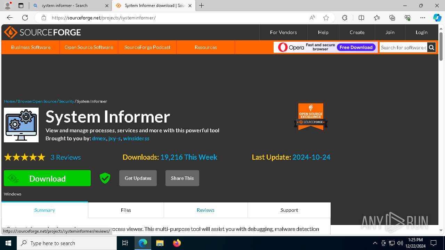The width and height of the screenshot is (445, 250).
Task: Click the green Download button
Action: click(x=47, y=178)
